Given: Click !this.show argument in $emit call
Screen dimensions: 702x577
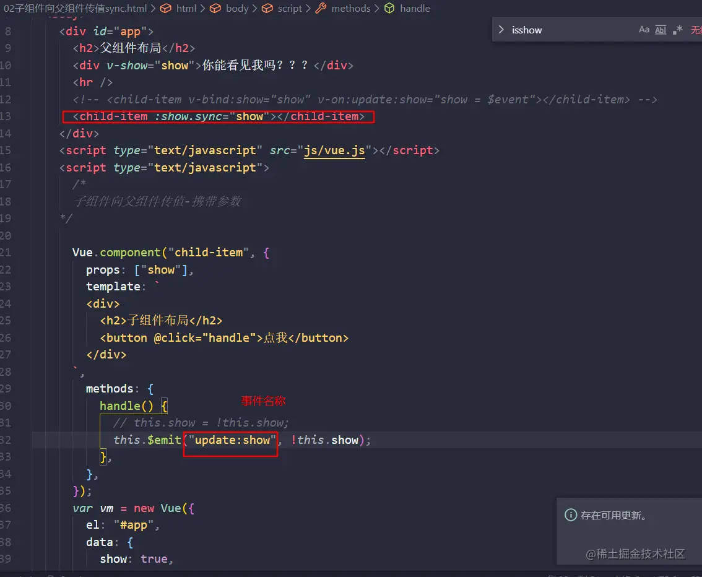Looking at the screenshot, I should [x=325, y=440].
